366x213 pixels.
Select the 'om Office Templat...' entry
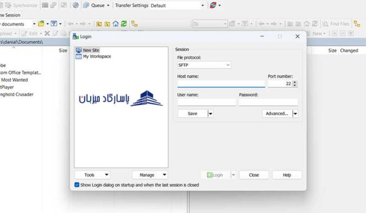point(20,72)
